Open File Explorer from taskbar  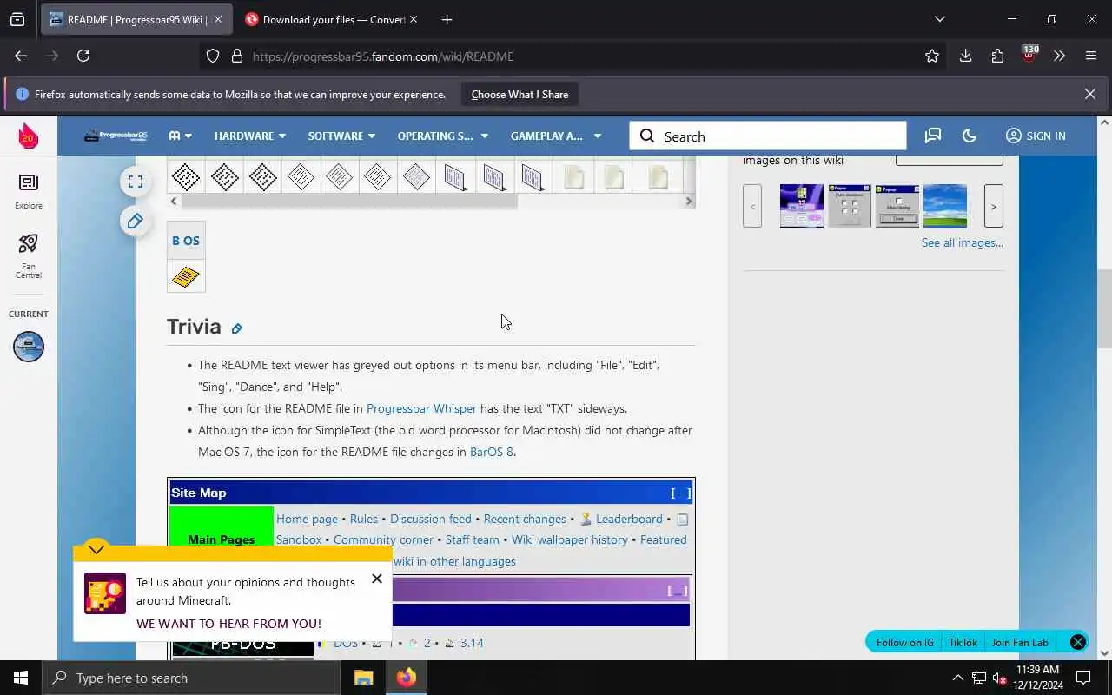[x=363, y=678]
